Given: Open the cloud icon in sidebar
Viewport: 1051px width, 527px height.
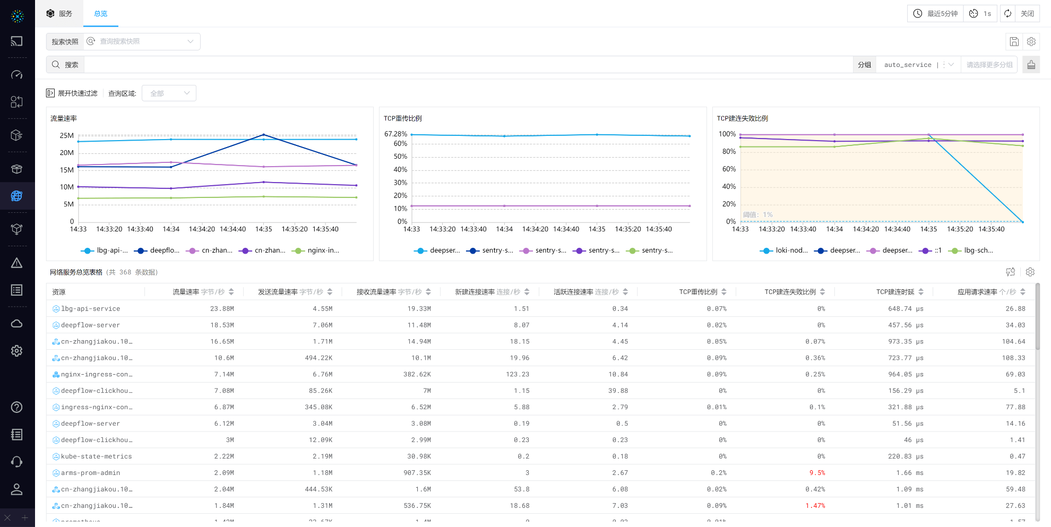Looking at the screenshot, I should click(x=17, y=324).
